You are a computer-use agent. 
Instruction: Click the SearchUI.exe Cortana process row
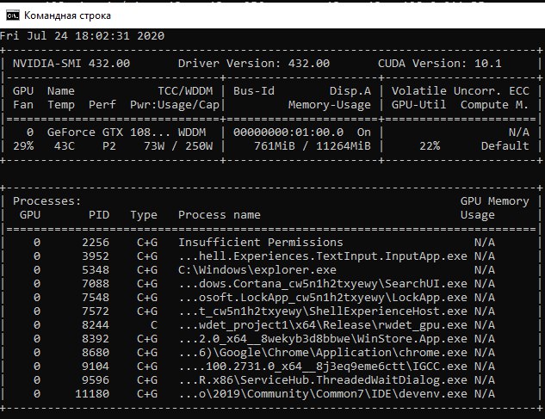coord(323,283)
